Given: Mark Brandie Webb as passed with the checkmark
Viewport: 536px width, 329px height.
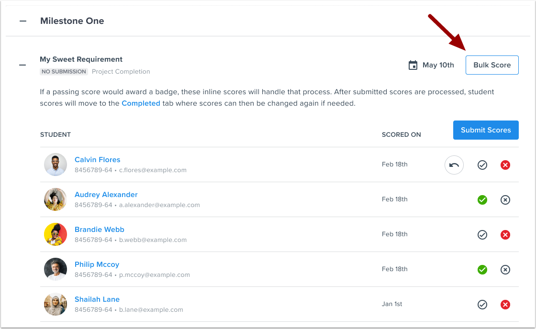Looking at the screenshot, I should point(482,235).
